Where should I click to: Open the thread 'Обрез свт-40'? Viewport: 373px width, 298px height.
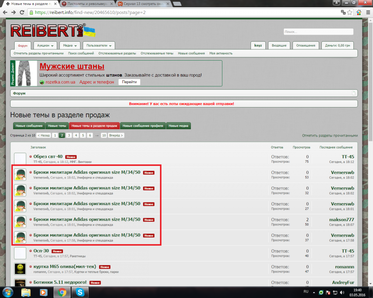(48, 156)
